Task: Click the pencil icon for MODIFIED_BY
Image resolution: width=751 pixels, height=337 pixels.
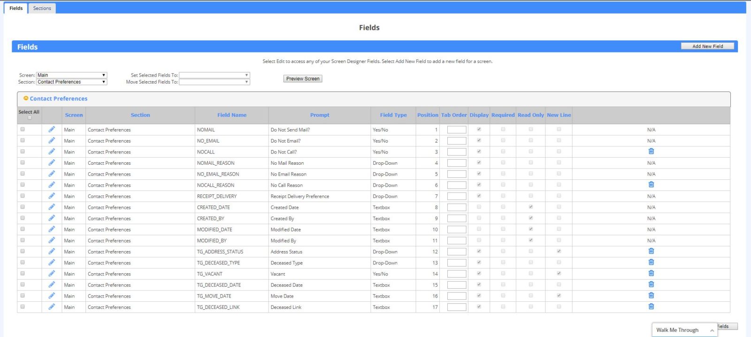Action: (52, 240)
